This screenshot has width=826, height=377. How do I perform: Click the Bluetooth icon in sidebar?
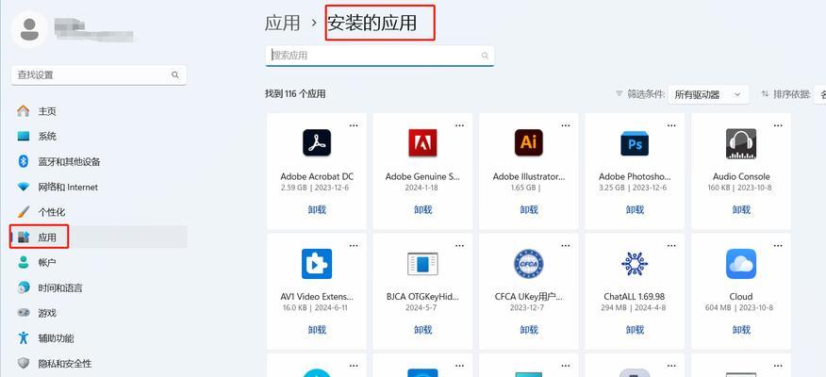pos(24,161)
